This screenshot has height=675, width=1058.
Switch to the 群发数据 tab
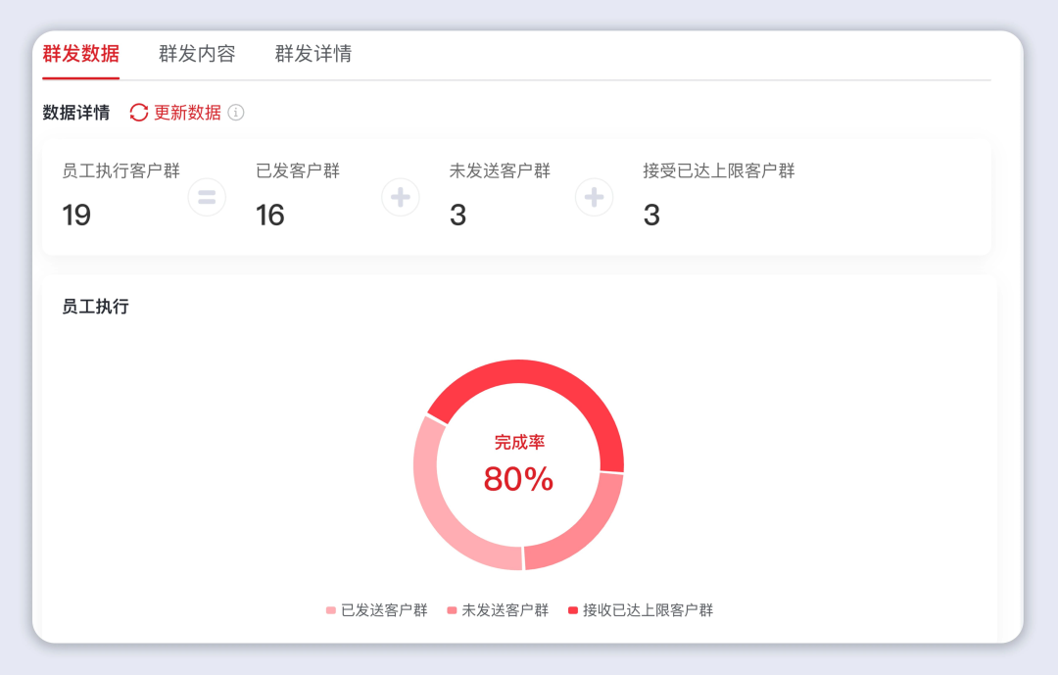[x=81, y=54]
